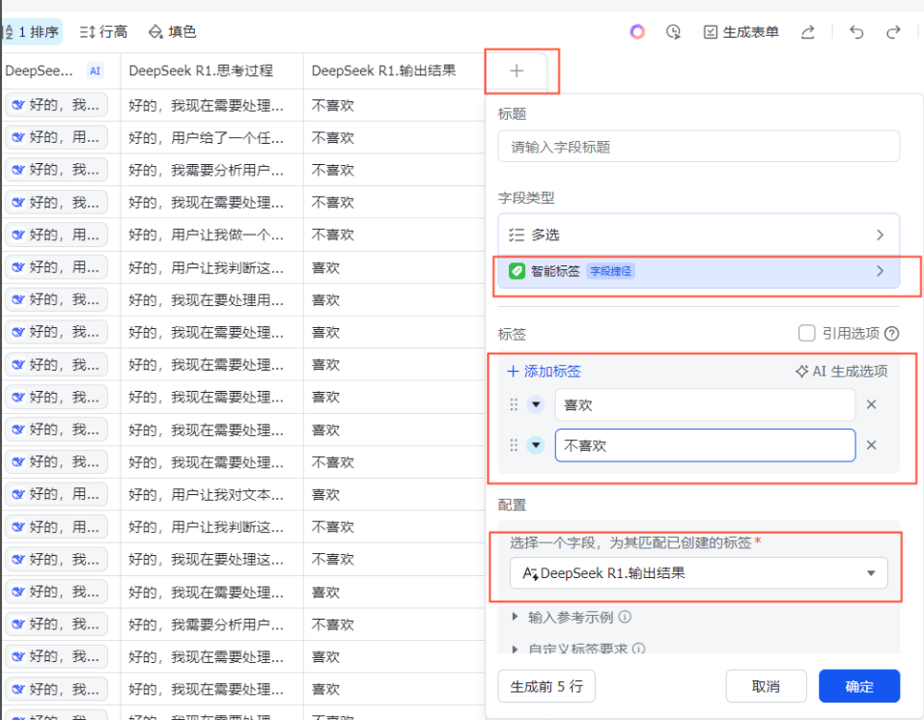Open the colorful AI assistant ring icon
This screenshot has width=924, height=720.
[637, 32]
